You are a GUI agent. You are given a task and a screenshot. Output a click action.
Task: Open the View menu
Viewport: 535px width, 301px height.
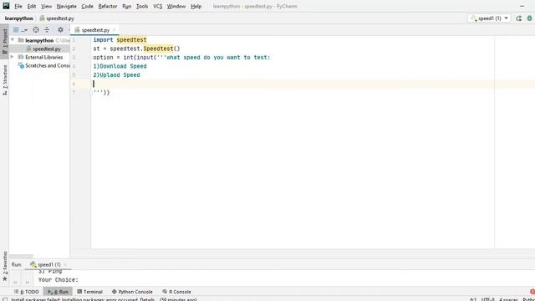(x=47, y=6)
